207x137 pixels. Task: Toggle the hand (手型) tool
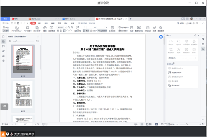click(x=6, y=27)
